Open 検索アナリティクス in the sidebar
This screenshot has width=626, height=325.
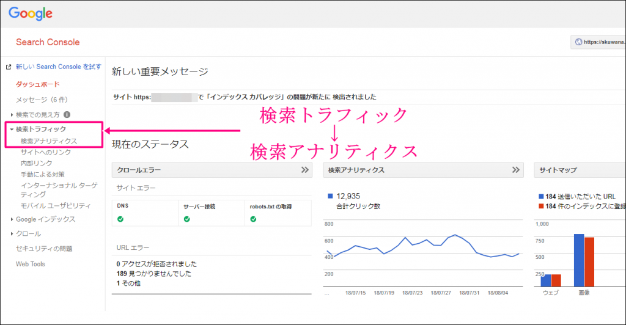tap(49, 141)
